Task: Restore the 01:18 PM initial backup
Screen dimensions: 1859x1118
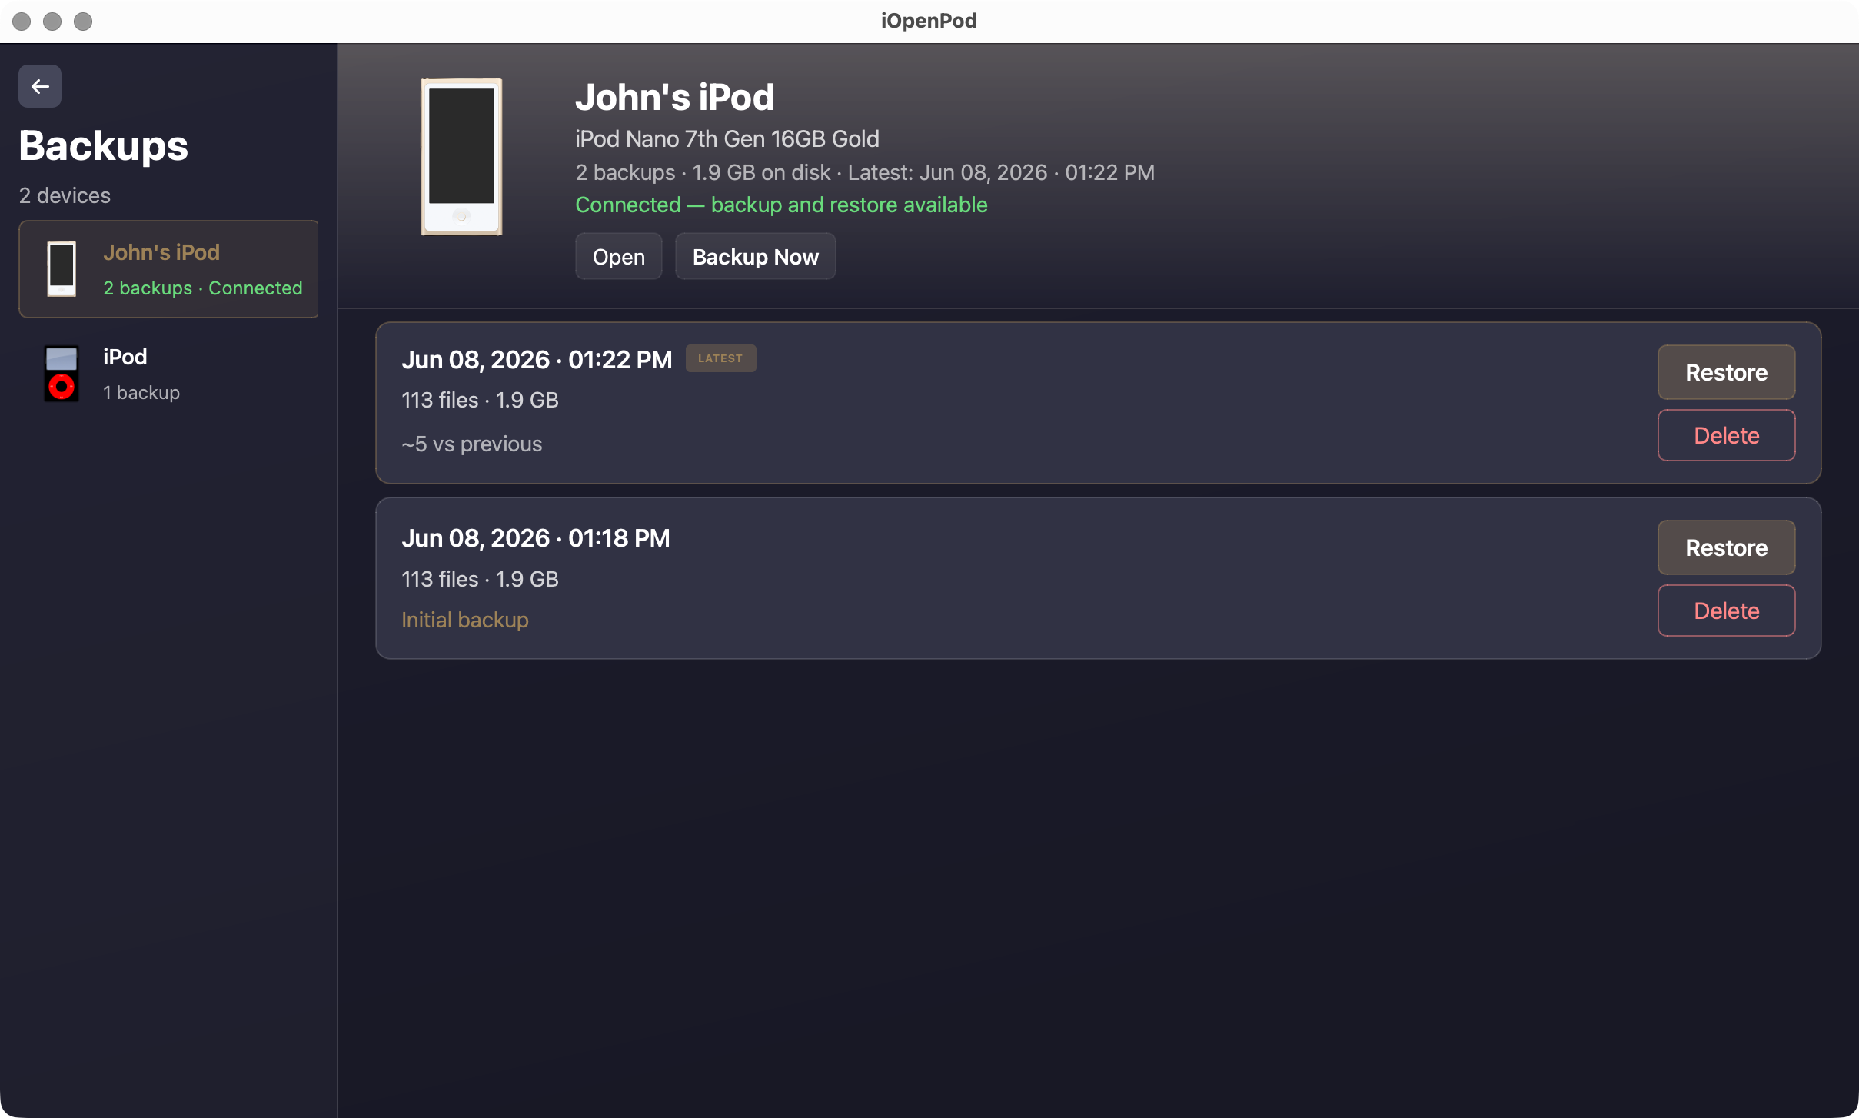Action: click(x=1726, y=547)
